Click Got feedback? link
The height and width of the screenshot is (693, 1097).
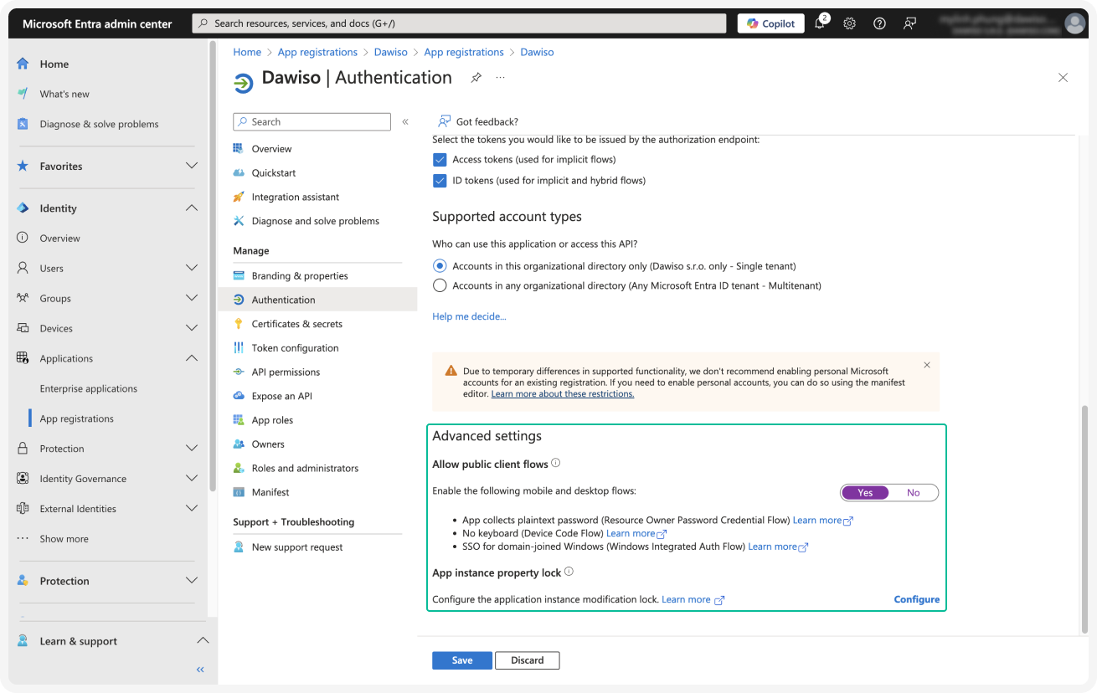tap(478, 121)
